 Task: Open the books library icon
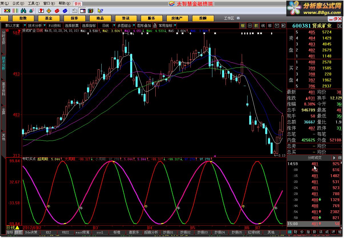(91, 11)
